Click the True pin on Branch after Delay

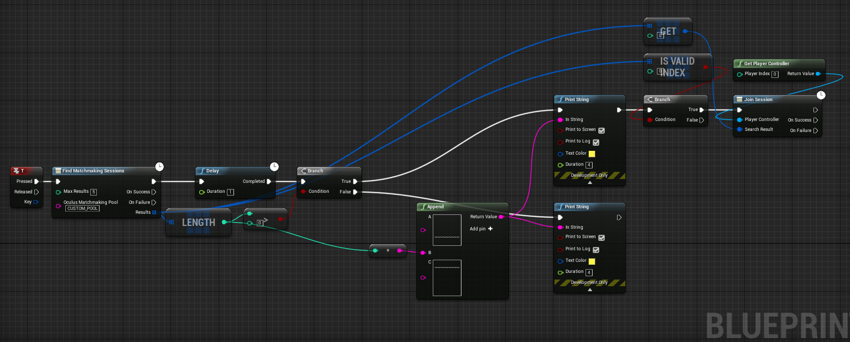[x=355, y=181]
